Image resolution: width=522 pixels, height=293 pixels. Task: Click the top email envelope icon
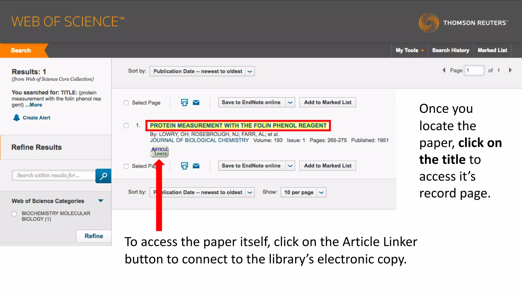[x=196, y=102]
